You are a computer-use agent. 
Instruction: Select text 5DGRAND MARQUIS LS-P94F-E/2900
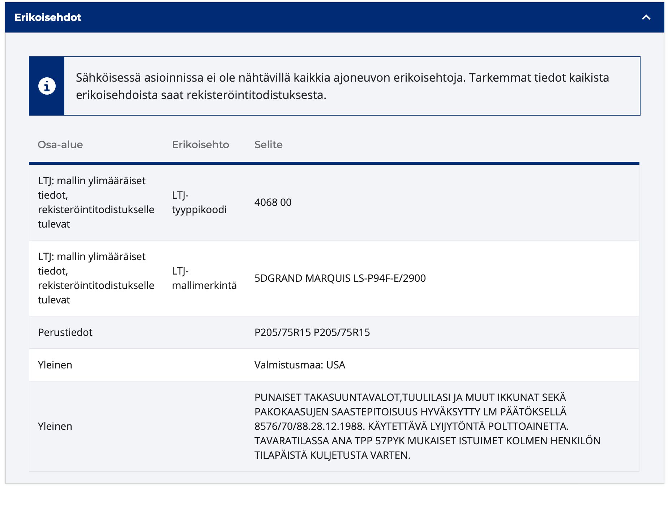340,278
